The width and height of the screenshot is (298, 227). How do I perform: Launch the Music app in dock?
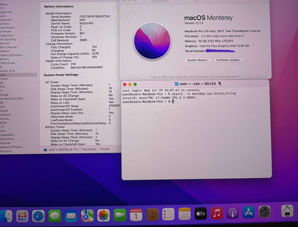pyautogui.click(x=217, y=213)
